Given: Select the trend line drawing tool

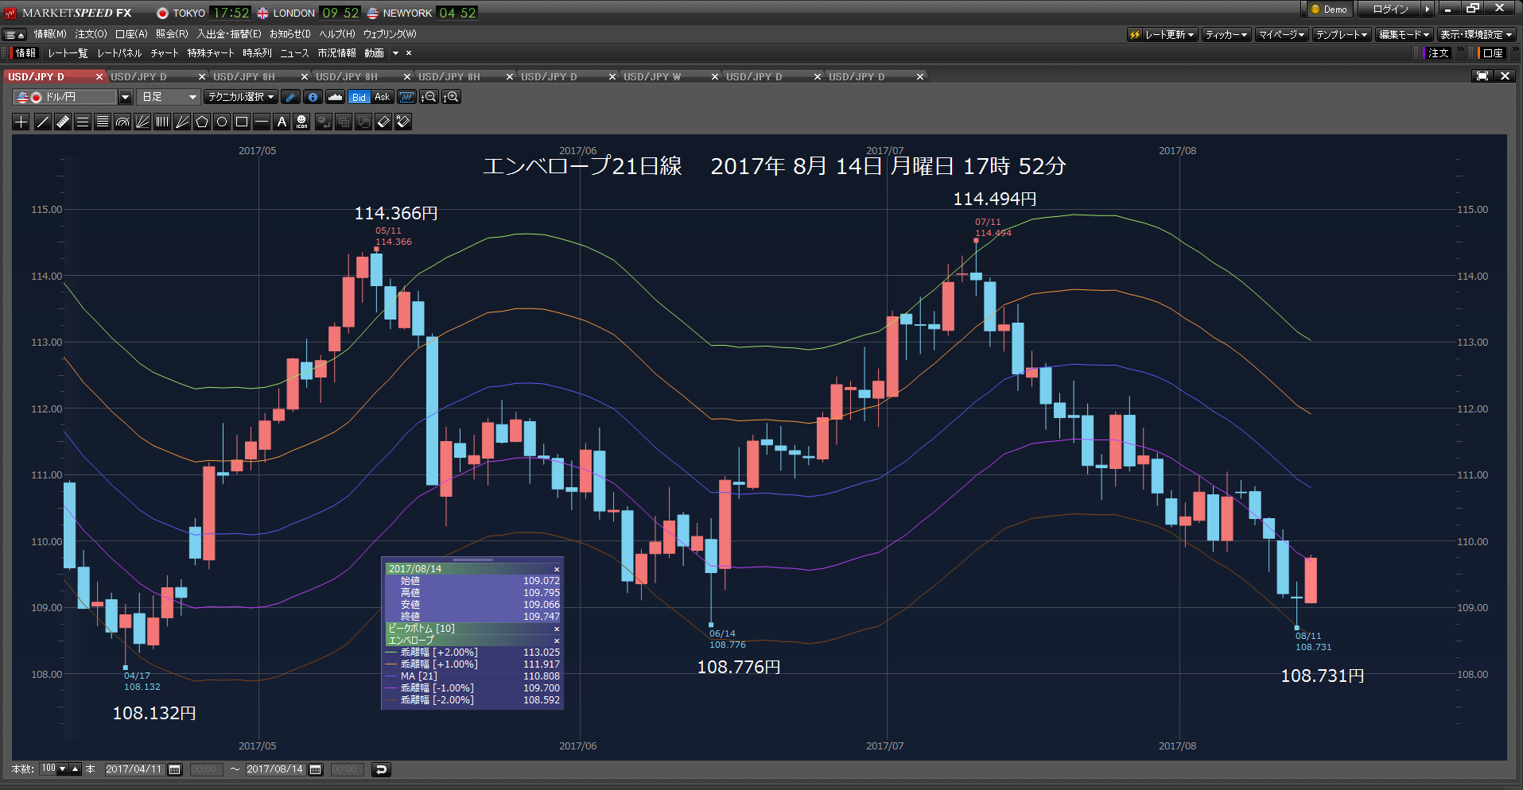Looking at the screenshot, I should click(x=42, y=122).
